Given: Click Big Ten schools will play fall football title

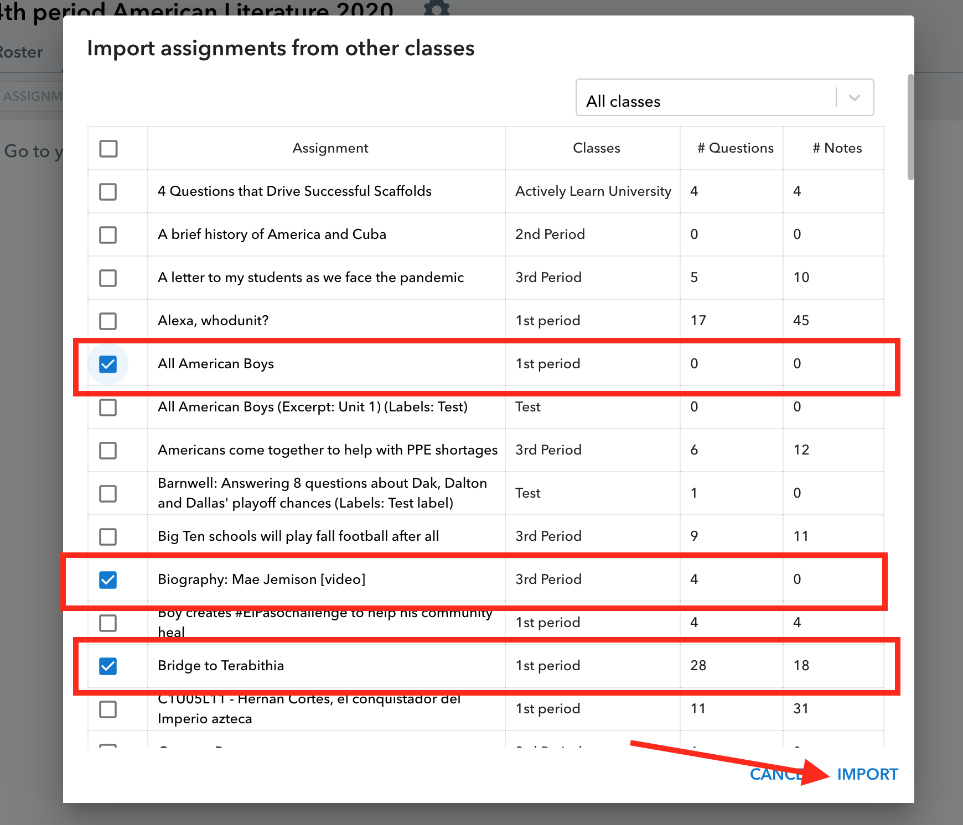Looking at the screenshot, I should (x=298, y=536).
